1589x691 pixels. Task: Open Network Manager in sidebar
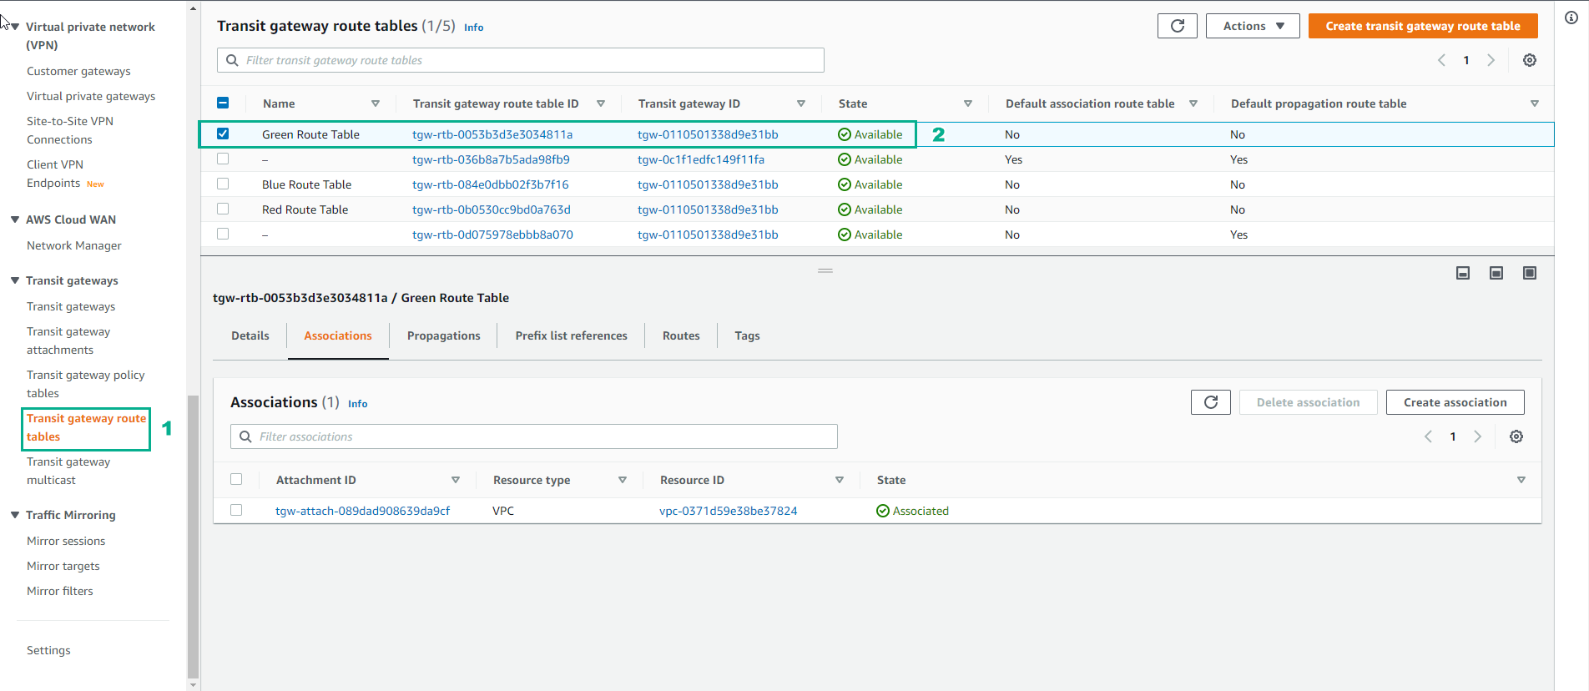click(74, 245)
